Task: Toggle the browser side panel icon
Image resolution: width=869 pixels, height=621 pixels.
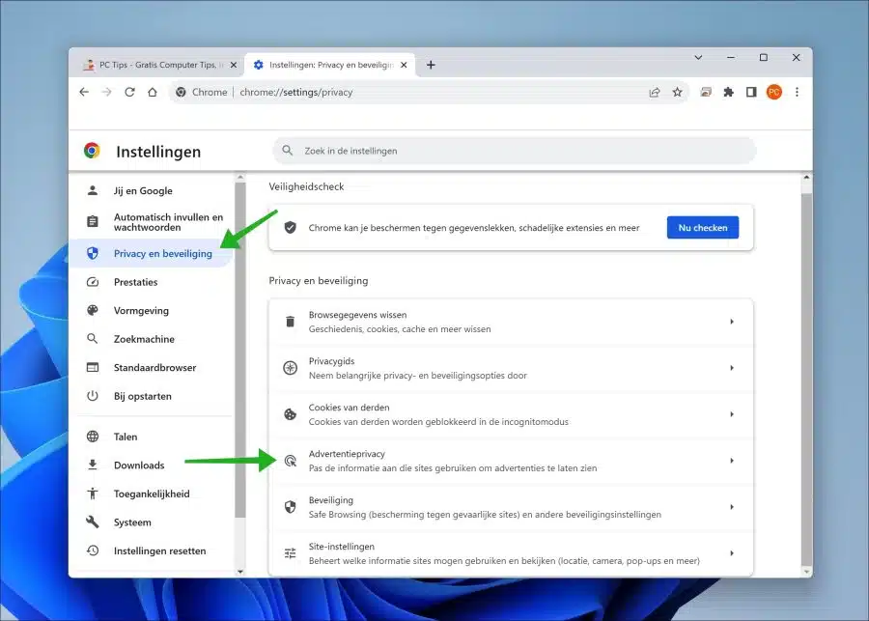Action: [x=751, y=92]
